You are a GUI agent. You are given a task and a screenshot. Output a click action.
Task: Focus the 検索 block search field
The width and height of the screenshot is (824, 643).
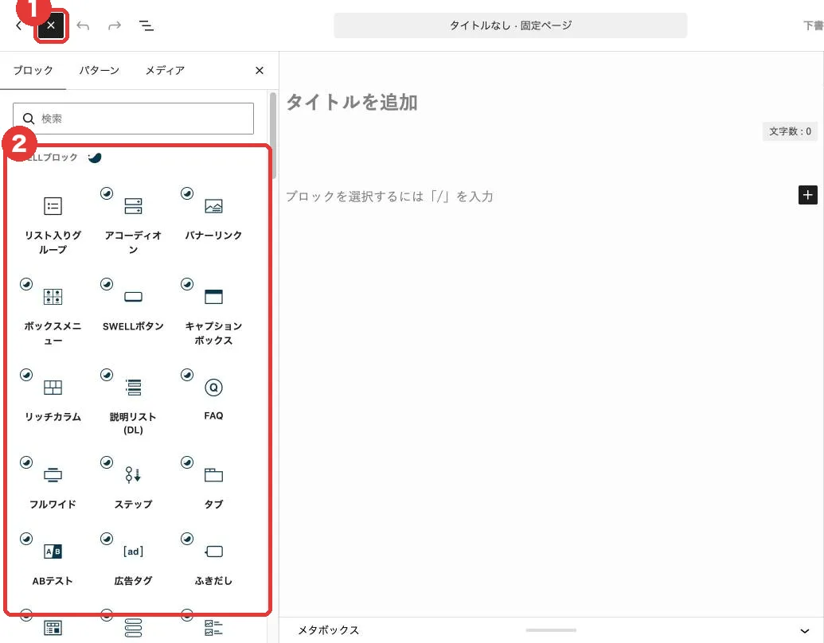pos(134,119)
